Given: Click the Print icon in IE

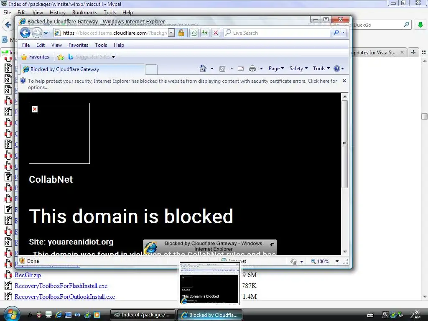Looking at the screenshot, I should point(252,69).
